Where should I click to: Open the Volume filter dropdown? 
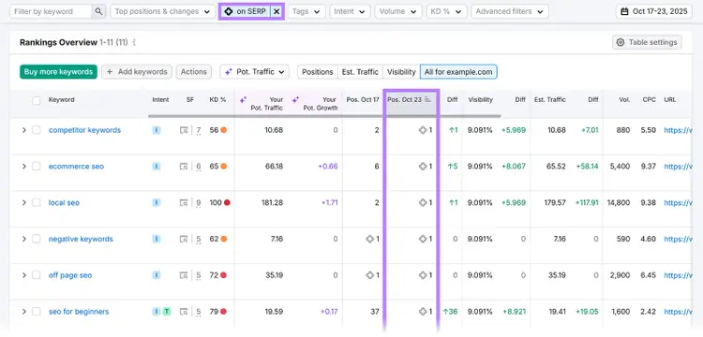coord(398,11)
